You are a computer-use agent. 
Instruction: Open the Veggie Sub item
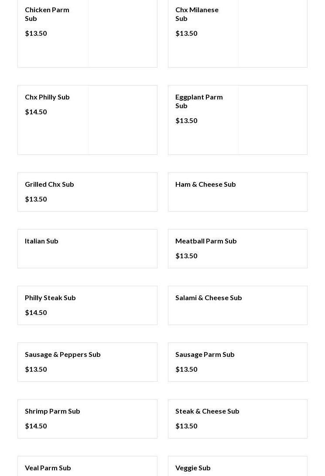[193, 468]
